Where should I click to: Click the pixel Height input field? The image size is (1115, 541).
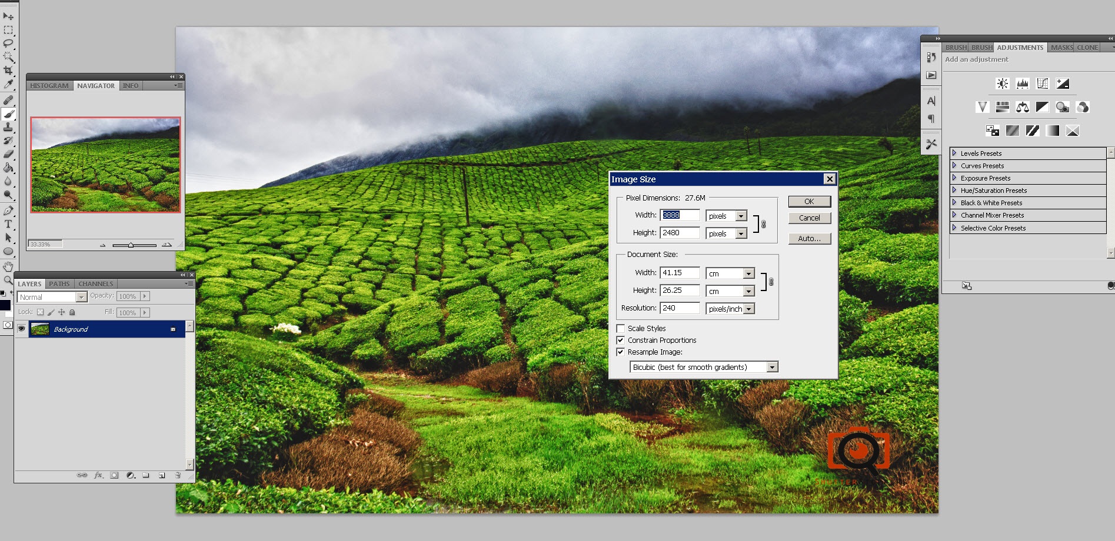click(x=680, y=233)
